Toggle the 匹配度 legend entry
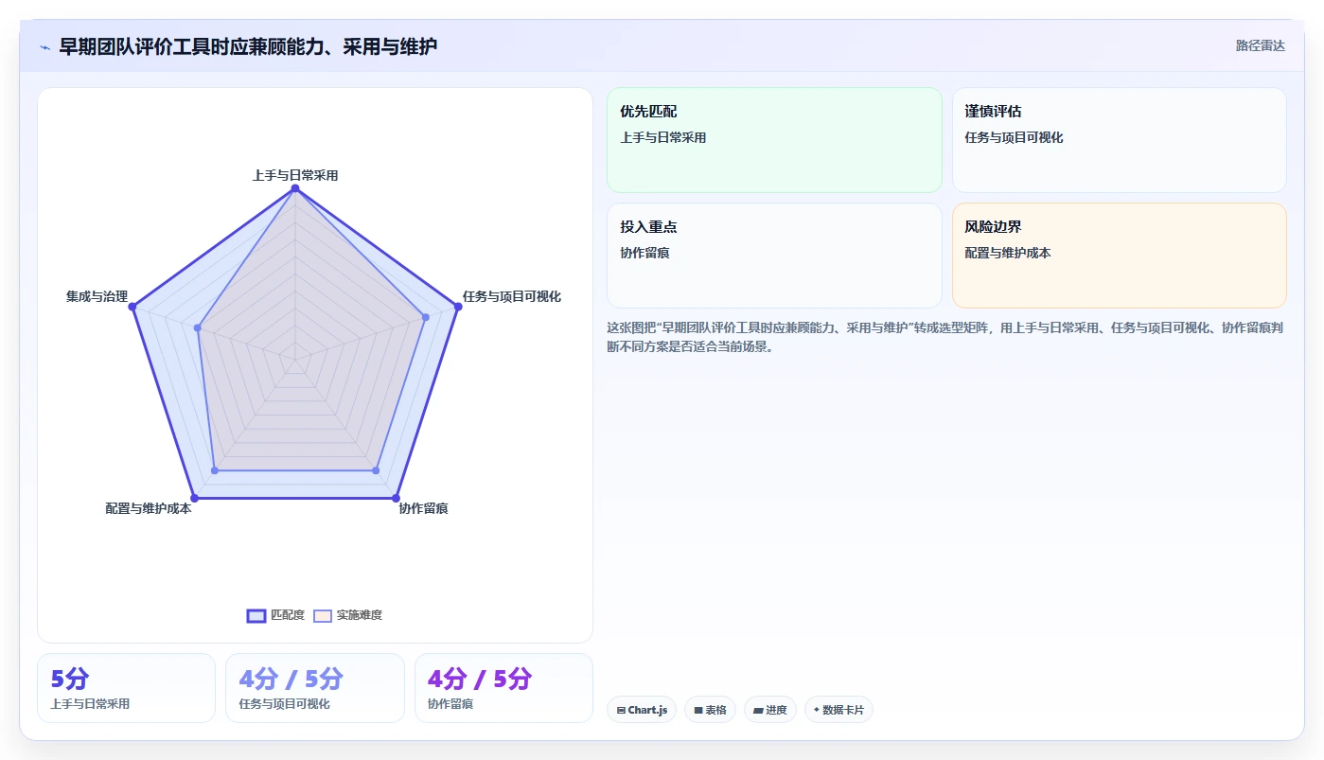 click(275, 615)
